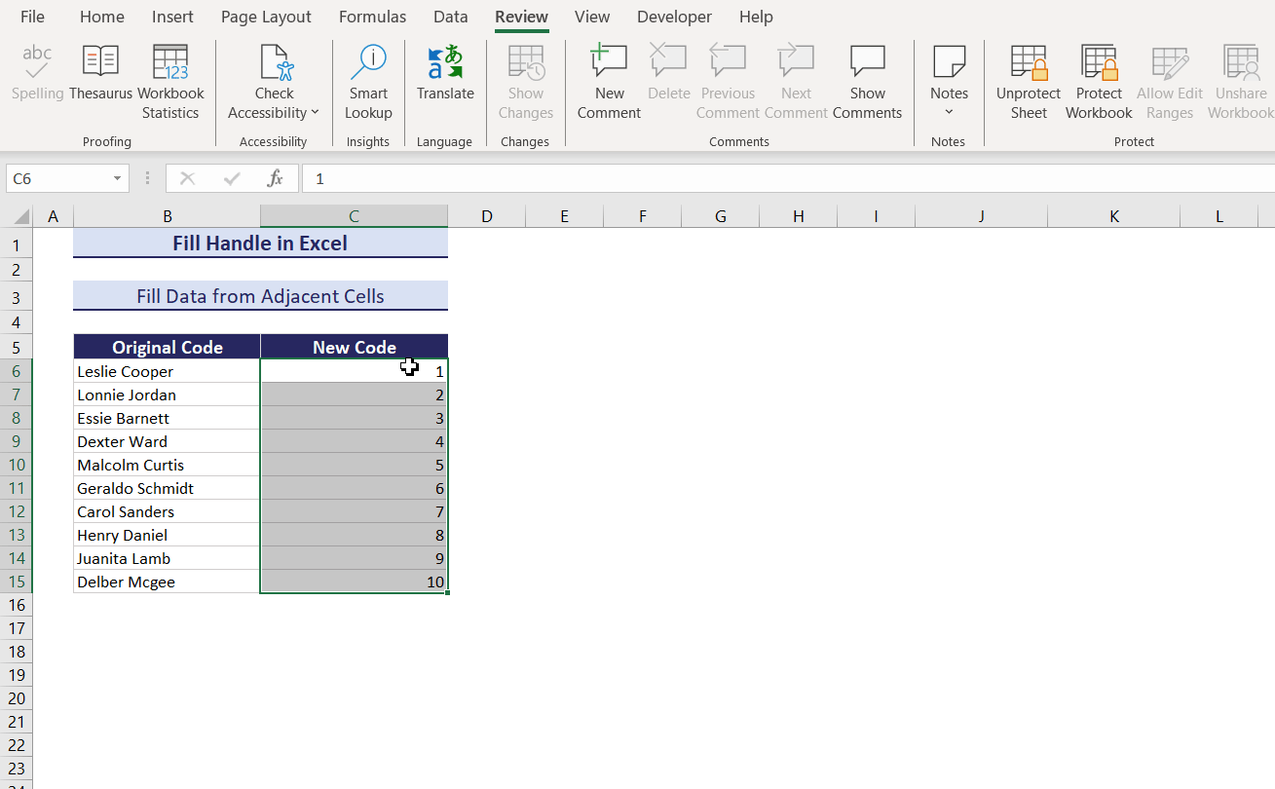Protect the Workbook
Viewport: 1275px width, 789px height.
[1099, 78]
